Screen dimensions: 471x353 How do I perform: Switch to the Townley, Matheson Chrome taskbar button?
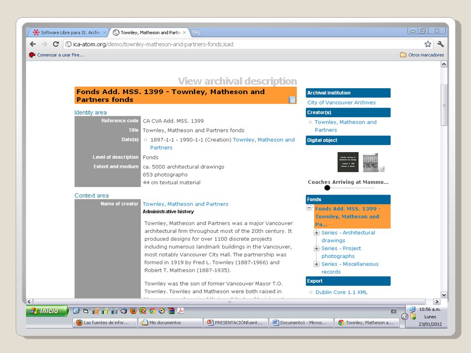[x=367, y=323]
